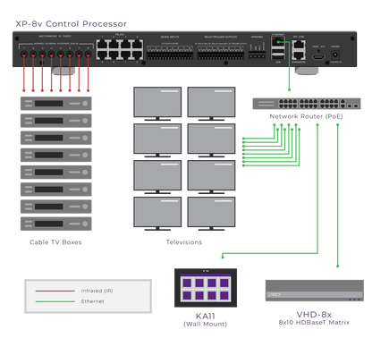The width and height of the screenshot is (372, 338).
Task: Click the "KA11" label text
Action: [x=206, y=316]
